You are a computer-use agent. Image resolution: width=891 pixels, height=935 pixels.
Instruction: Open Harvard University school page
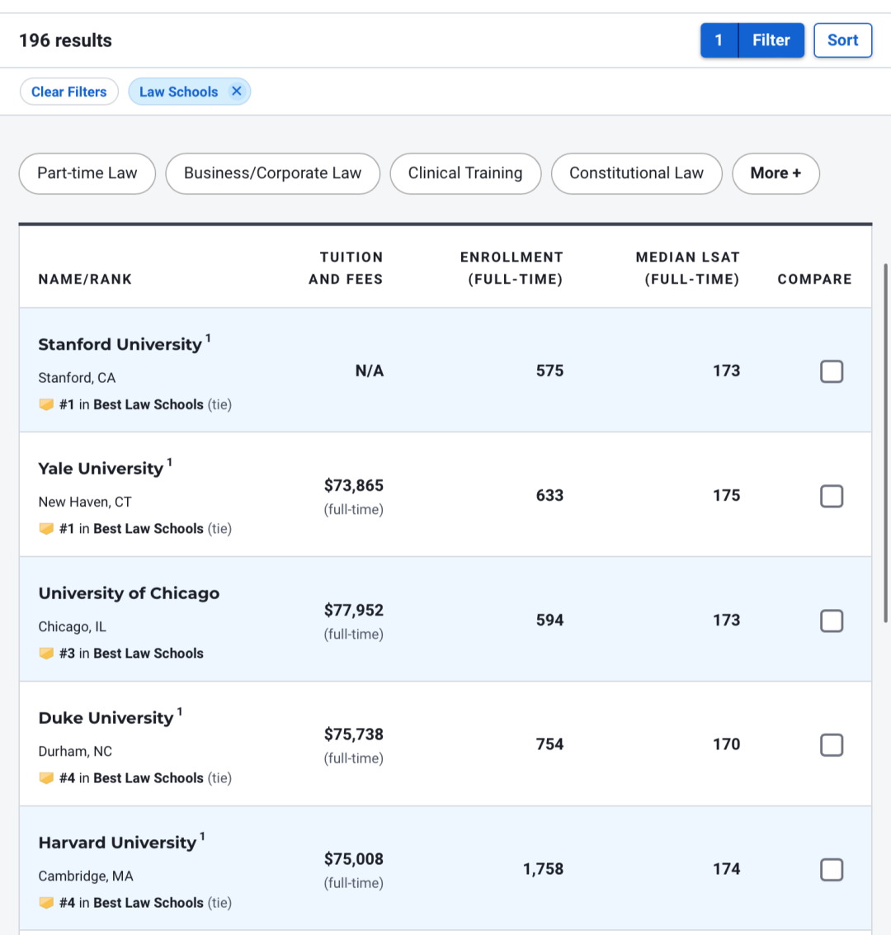coord(117,843)
